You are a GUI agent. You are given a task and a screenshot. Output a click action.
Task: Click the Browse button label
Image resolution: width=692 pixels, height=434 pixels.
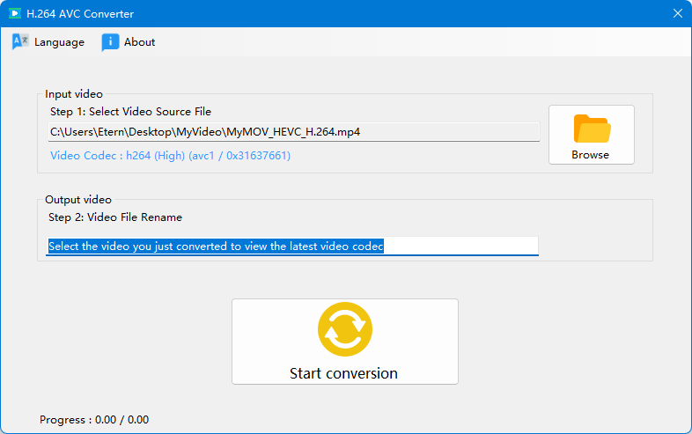coord(590,155)
